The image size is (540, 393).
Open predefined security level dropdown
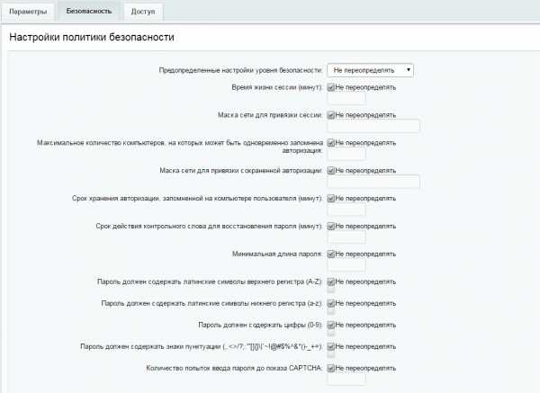pyautogui.click(x=370, y=68)
